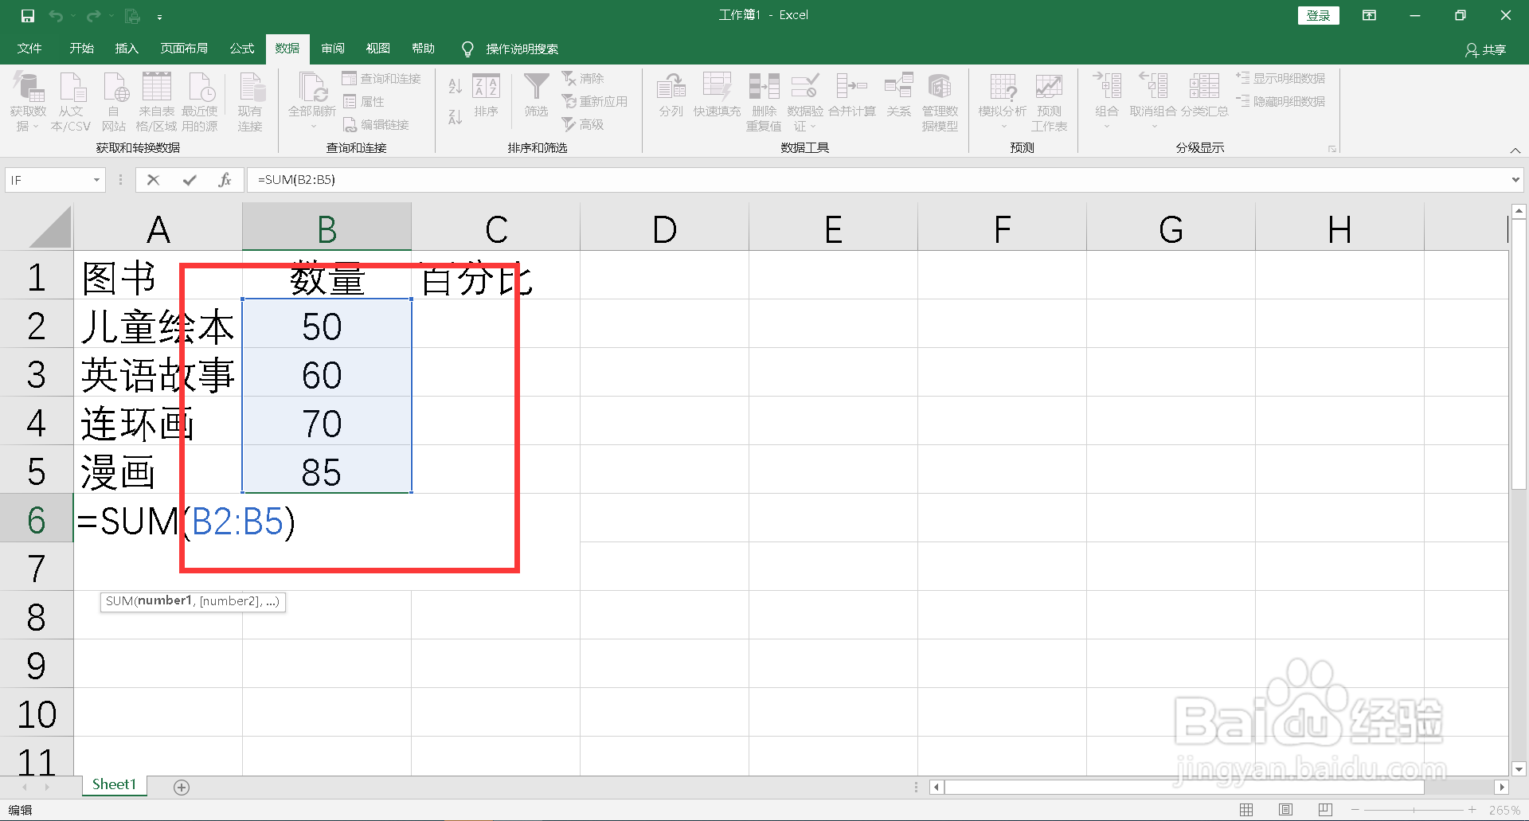Switch to Normal view in status bar
The image size is (1529, 821).
pos(1246,810)
